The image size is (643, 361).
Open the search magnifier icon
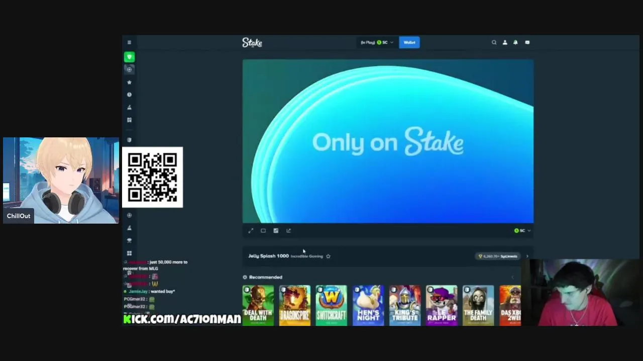click(x=494, y=43)
